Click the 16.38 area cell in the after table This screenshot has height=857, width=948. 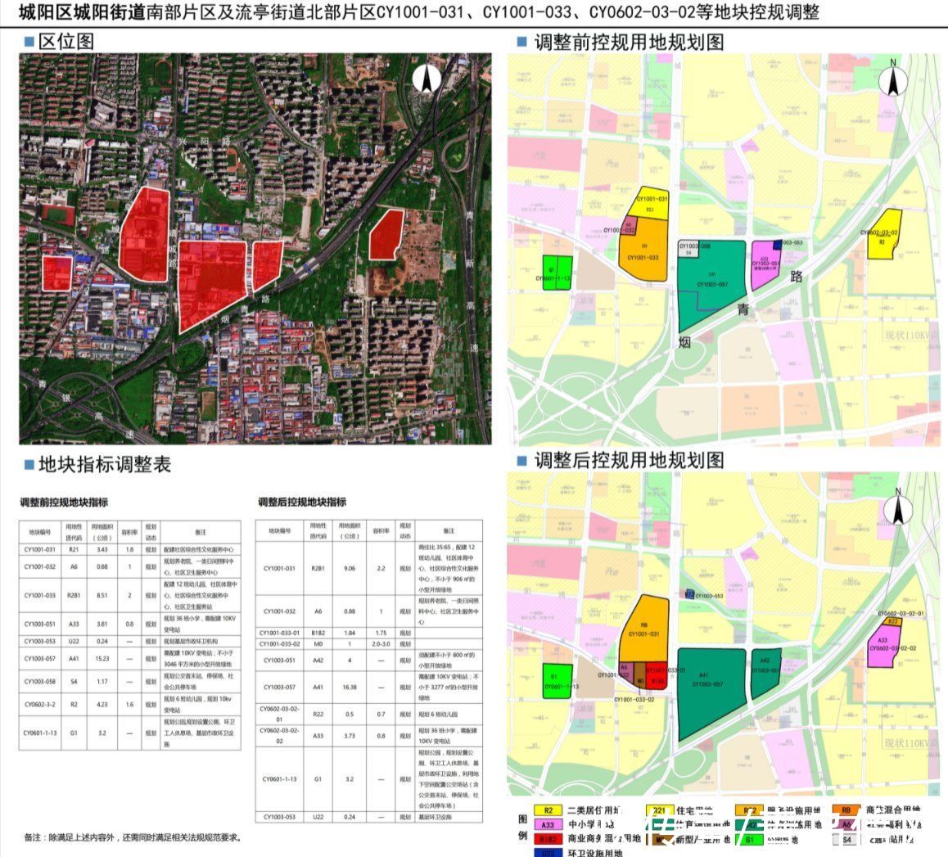tap(350, 688)
